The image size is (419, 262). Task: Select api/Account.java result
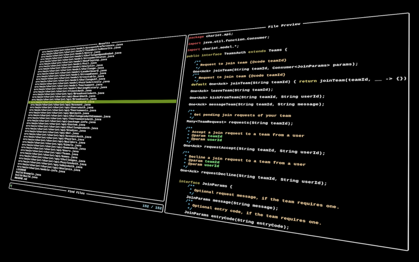tap(61, 105)
